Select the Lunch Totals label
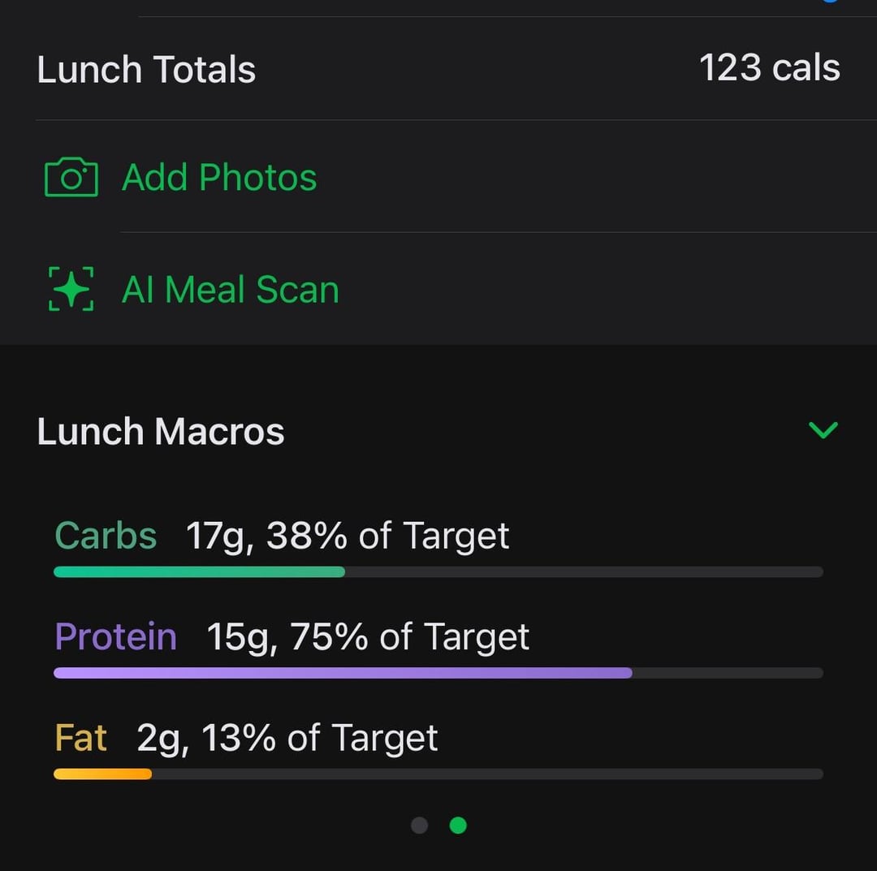Screen dimensions: 877x871 [146, 70]
